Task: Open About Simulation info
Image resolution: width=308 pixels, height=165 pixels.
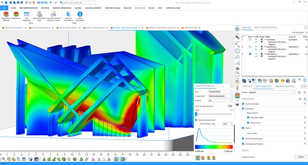Action: 80,16
